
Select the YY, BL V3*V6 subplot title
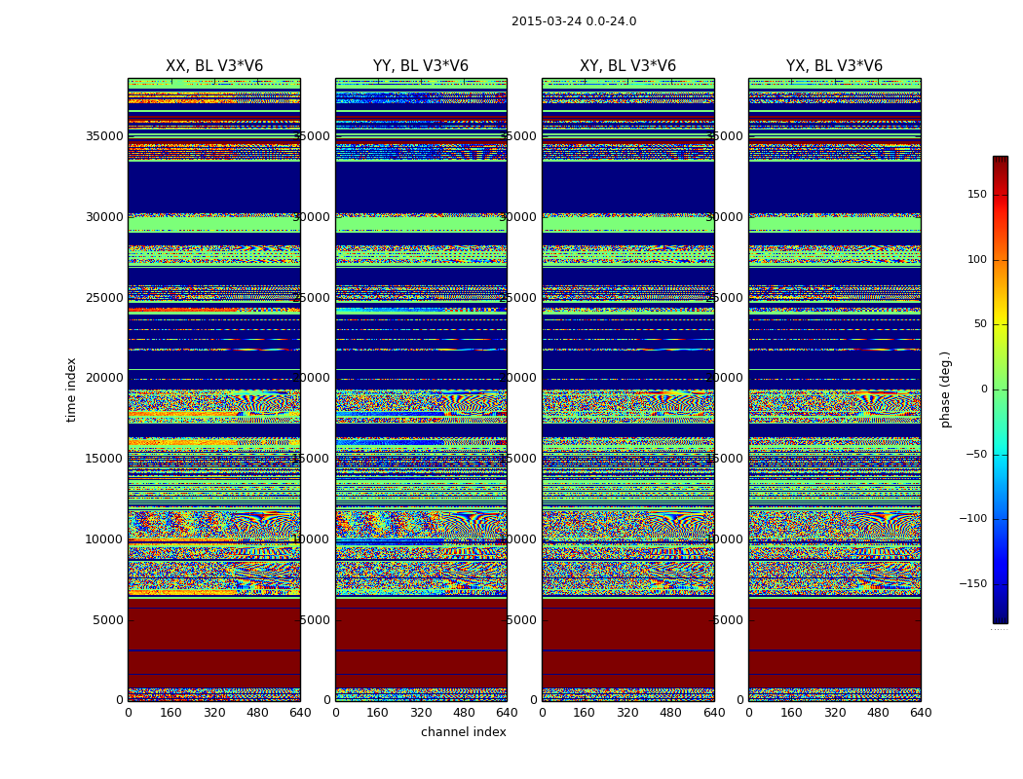coord(421,66)
